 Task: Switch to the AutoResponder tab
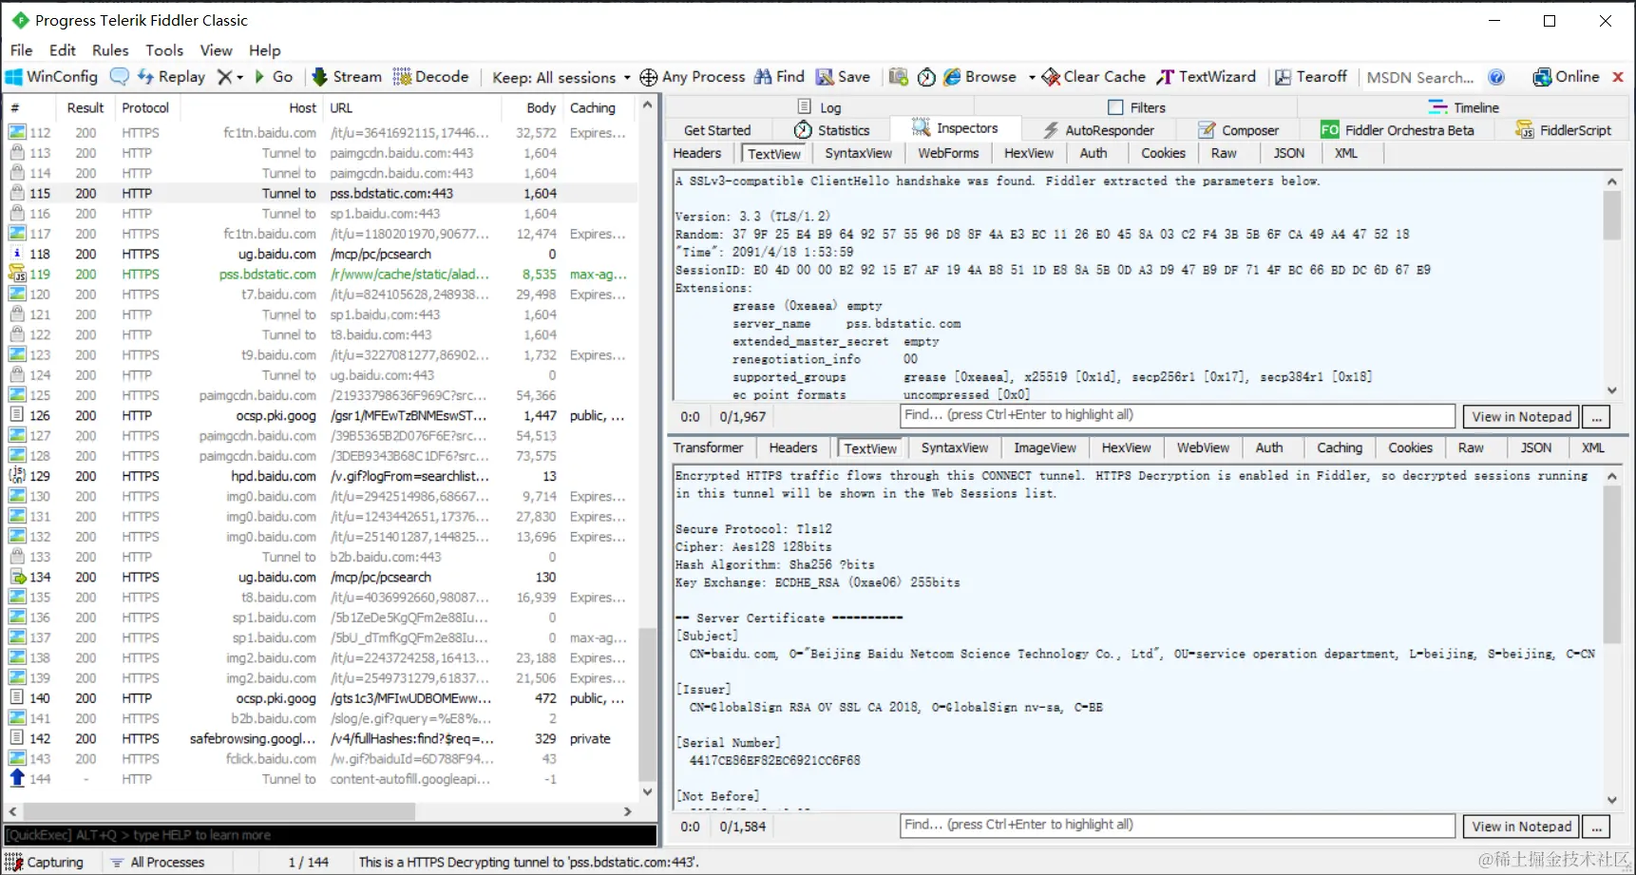click(x=1098, y=130)
